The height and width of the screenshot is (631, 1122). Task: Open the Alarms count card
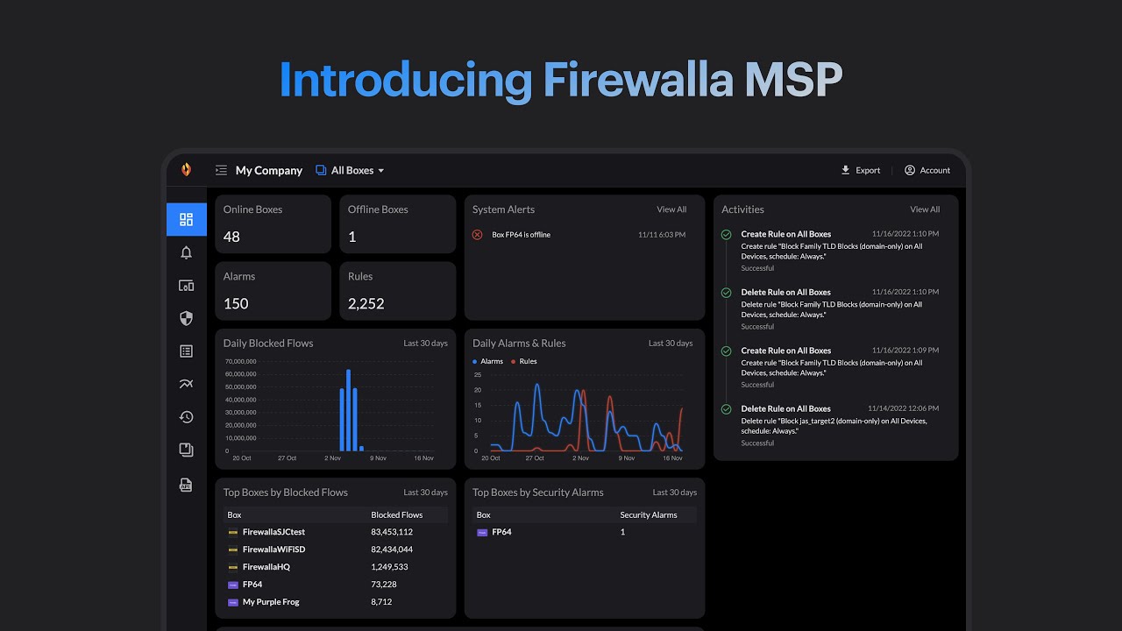(x=273, y=291)
